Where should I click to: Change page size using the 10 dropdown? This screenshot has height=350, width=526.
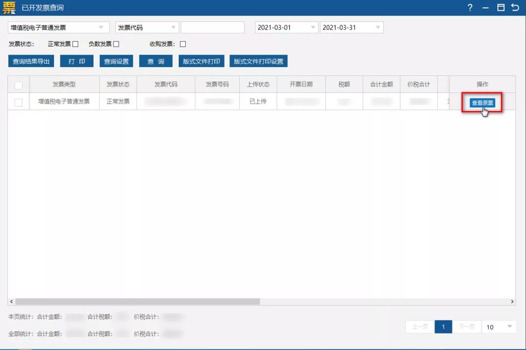[499, 327]
